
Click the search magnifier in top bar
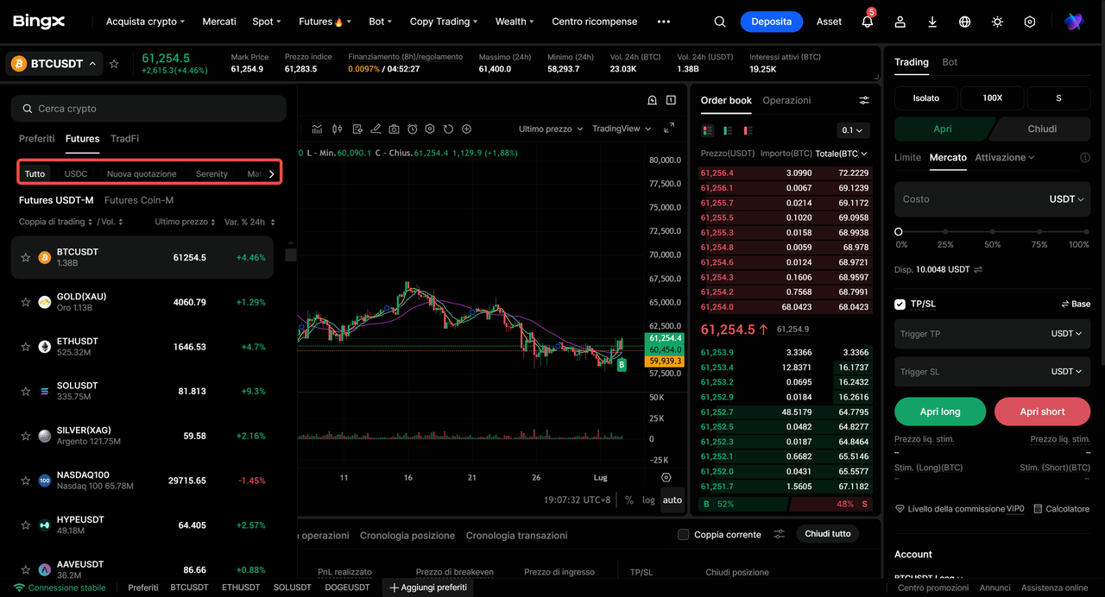720,22
